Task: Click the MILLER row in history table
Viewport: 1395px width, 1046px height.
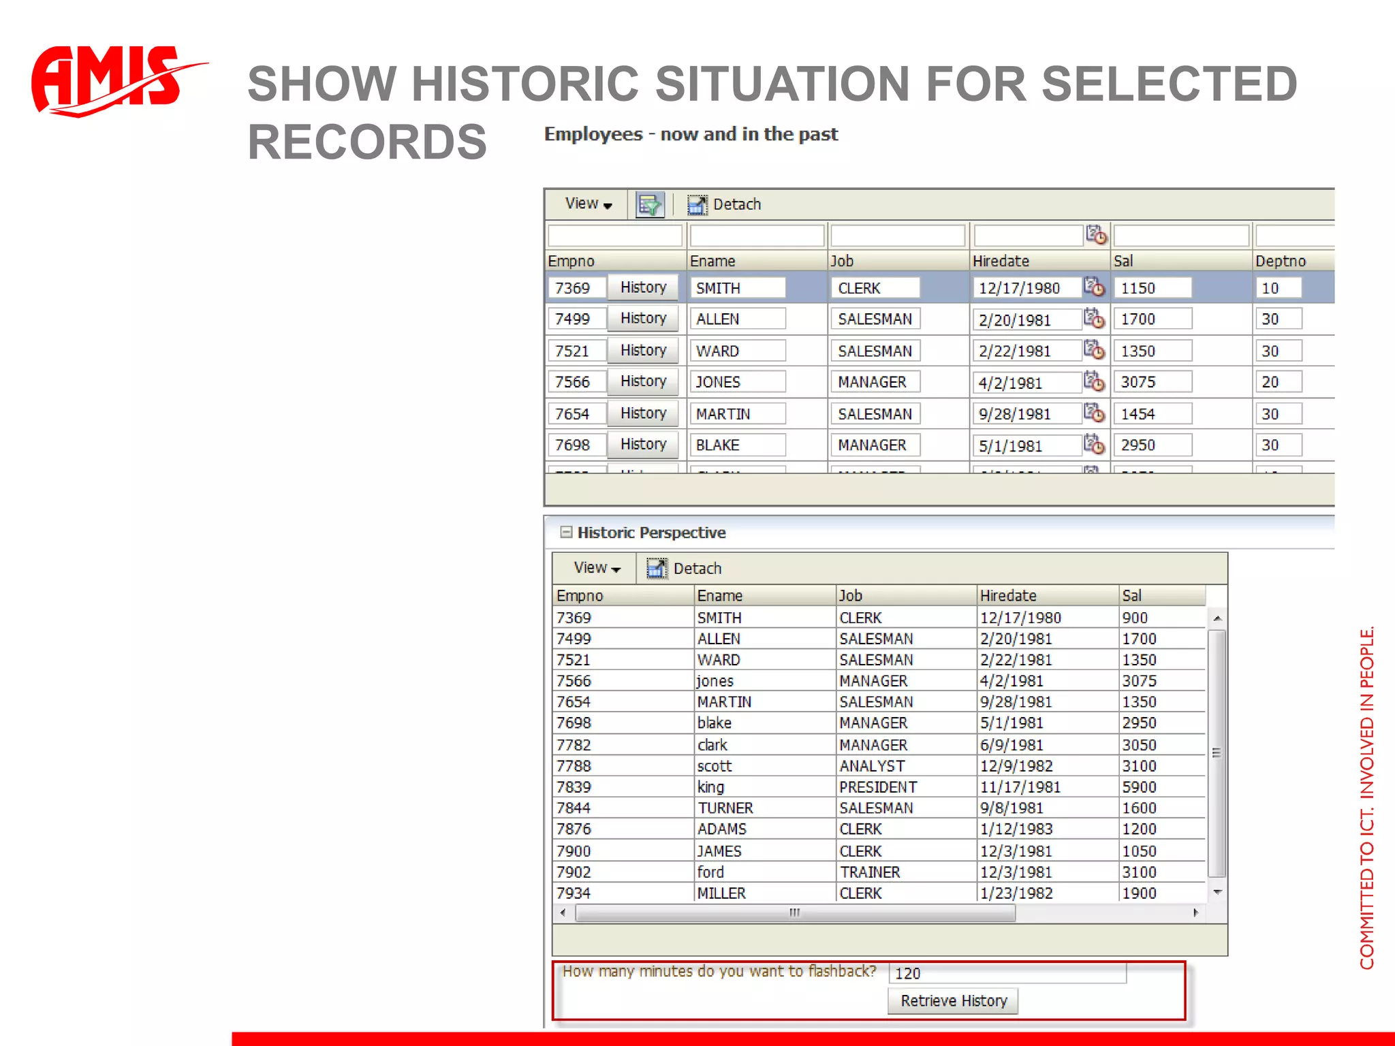Action: click(x=879, y=893)
